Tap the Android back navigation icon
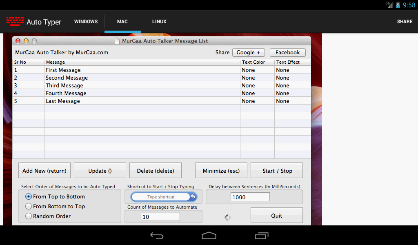The width and height of the screenshot is (418, 245). tap(157, 236)
